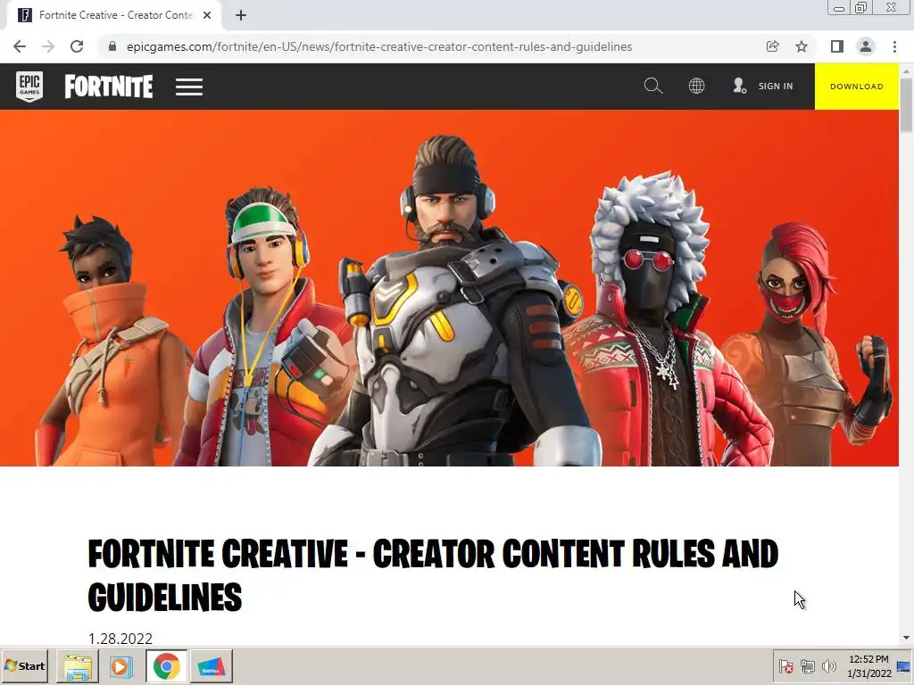Open File Explorer from taskbar
The height and width of the screenshot is (685, 914).
(78, 666)
